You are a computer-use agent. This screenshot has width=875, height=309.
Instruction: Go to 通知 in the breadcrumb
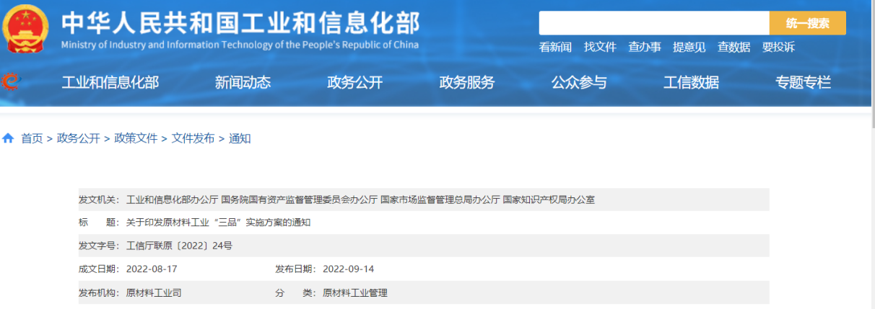click(x=240, y=138)
